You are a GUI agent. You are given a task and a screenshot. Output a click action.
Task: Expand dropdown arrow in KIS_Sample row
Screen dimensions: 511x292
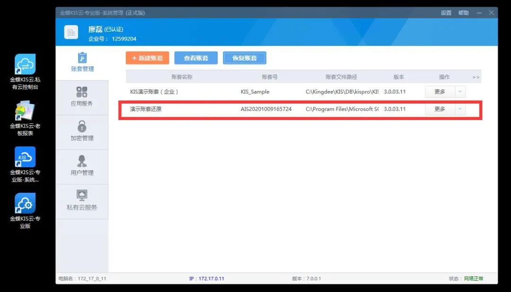pos(460,92)
